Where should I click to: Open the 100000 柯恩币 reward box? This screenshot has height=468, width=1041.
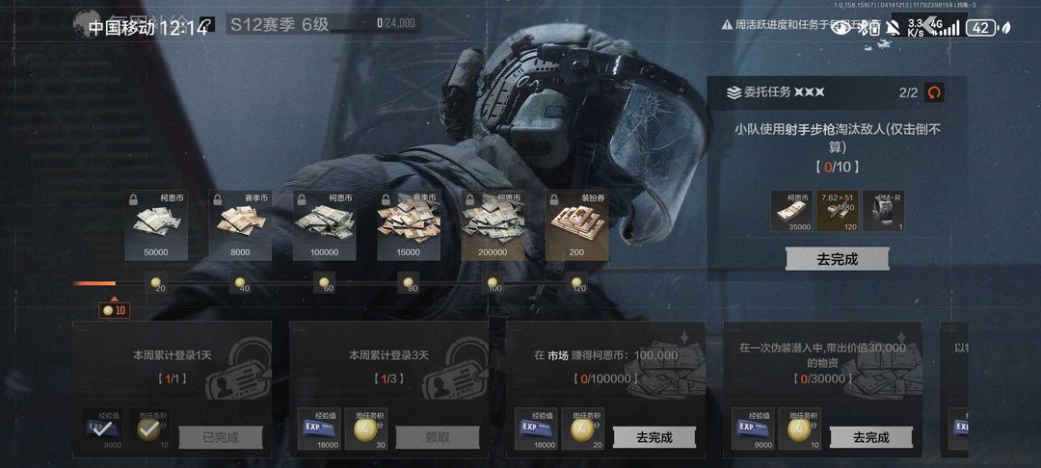[x=325, y=225]
